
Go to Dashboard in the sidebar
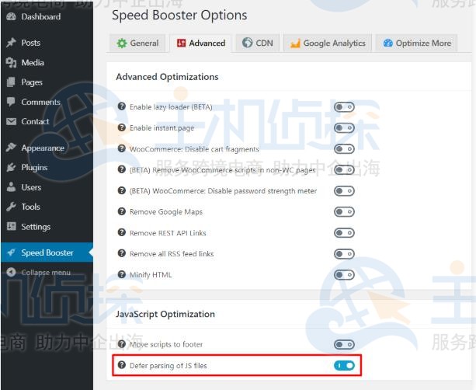40,16
